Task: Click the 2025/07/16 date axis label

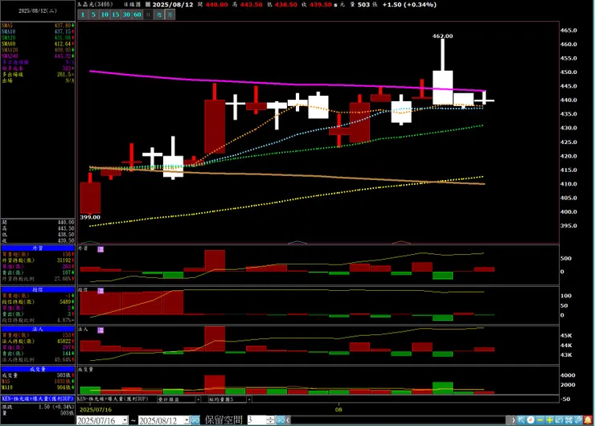Action: pos(96,410)
